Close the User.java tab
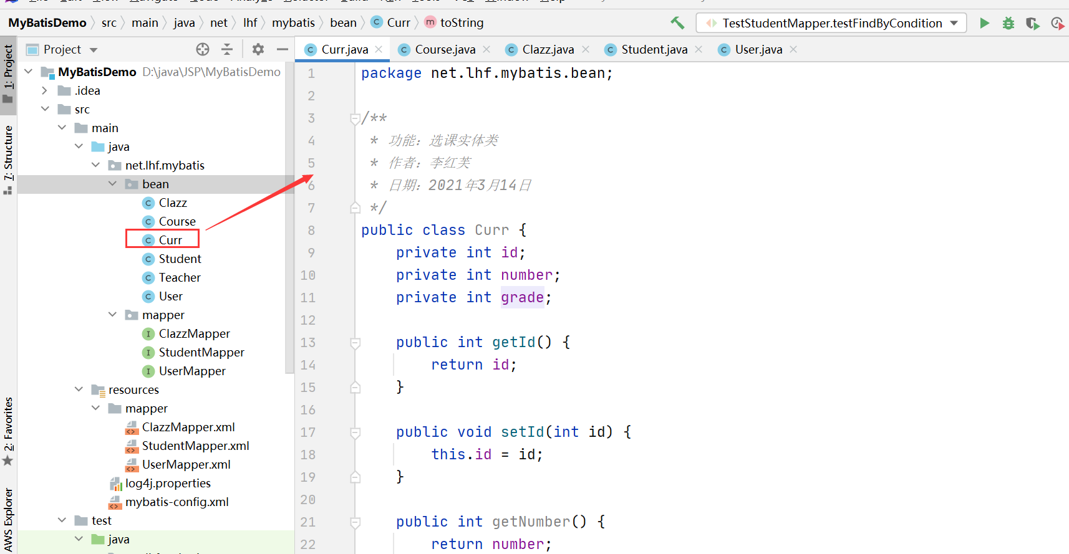Screen dimensions: 1069x554 (x=793, y=49)
